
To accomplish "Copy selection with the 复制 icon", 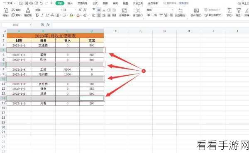I will click(x=13, y=15).
